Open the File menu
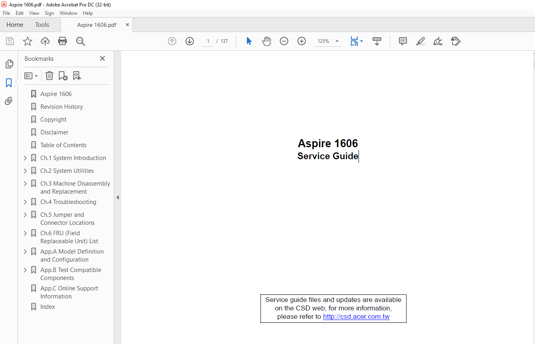Screen dimensions: 535x344 click(6, 13)
